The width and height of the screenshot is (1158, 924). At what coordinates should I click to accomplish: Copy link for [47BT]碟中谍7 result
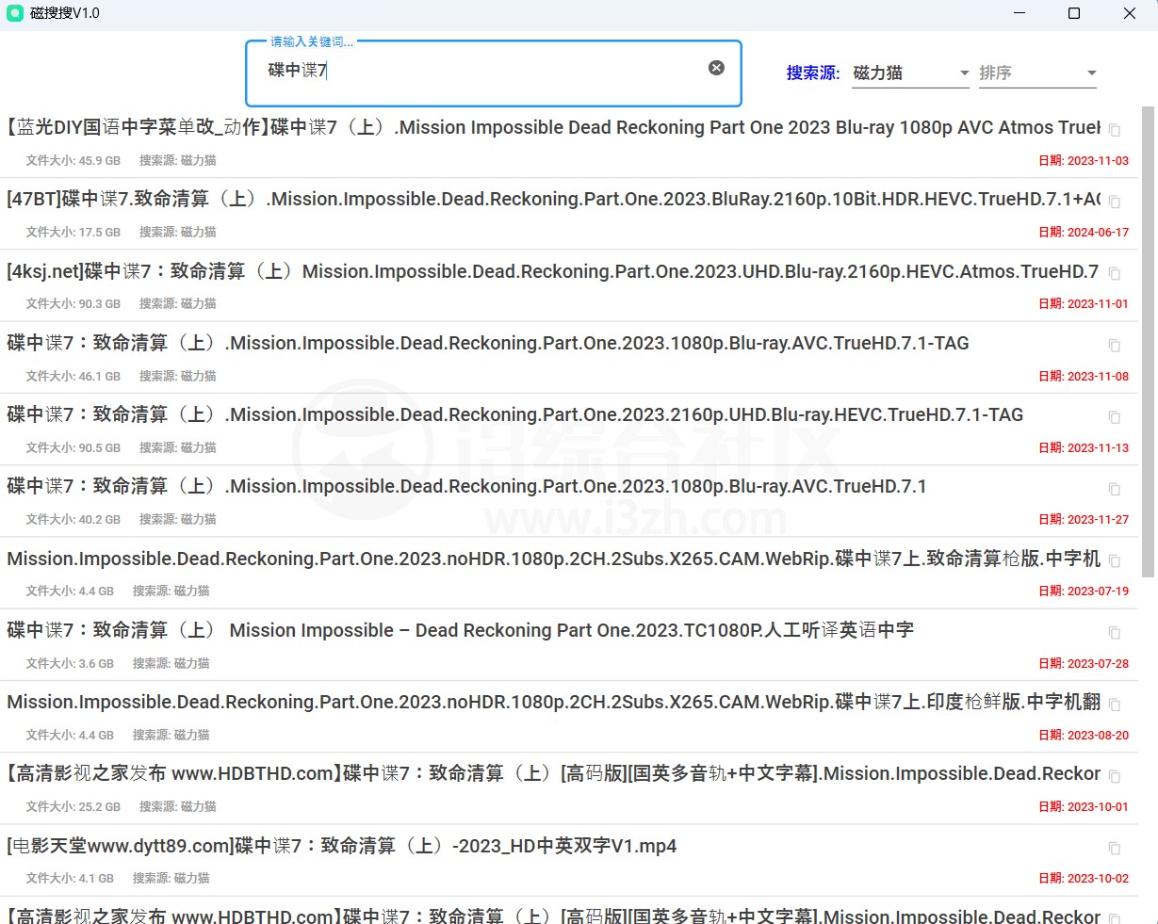(1115, 202)
